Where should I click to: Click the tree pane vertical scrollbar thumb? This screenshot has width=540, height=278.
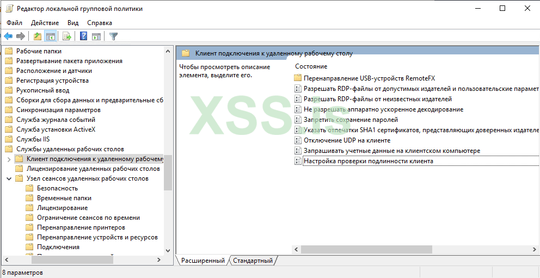pyautogui.click(x=168, y=172)
